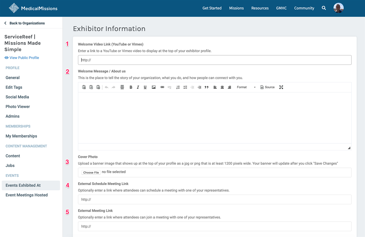The height and width of the screenshot is (237, 365).
Task: Select Social Media in the sidebar
Action: [17, 97]
